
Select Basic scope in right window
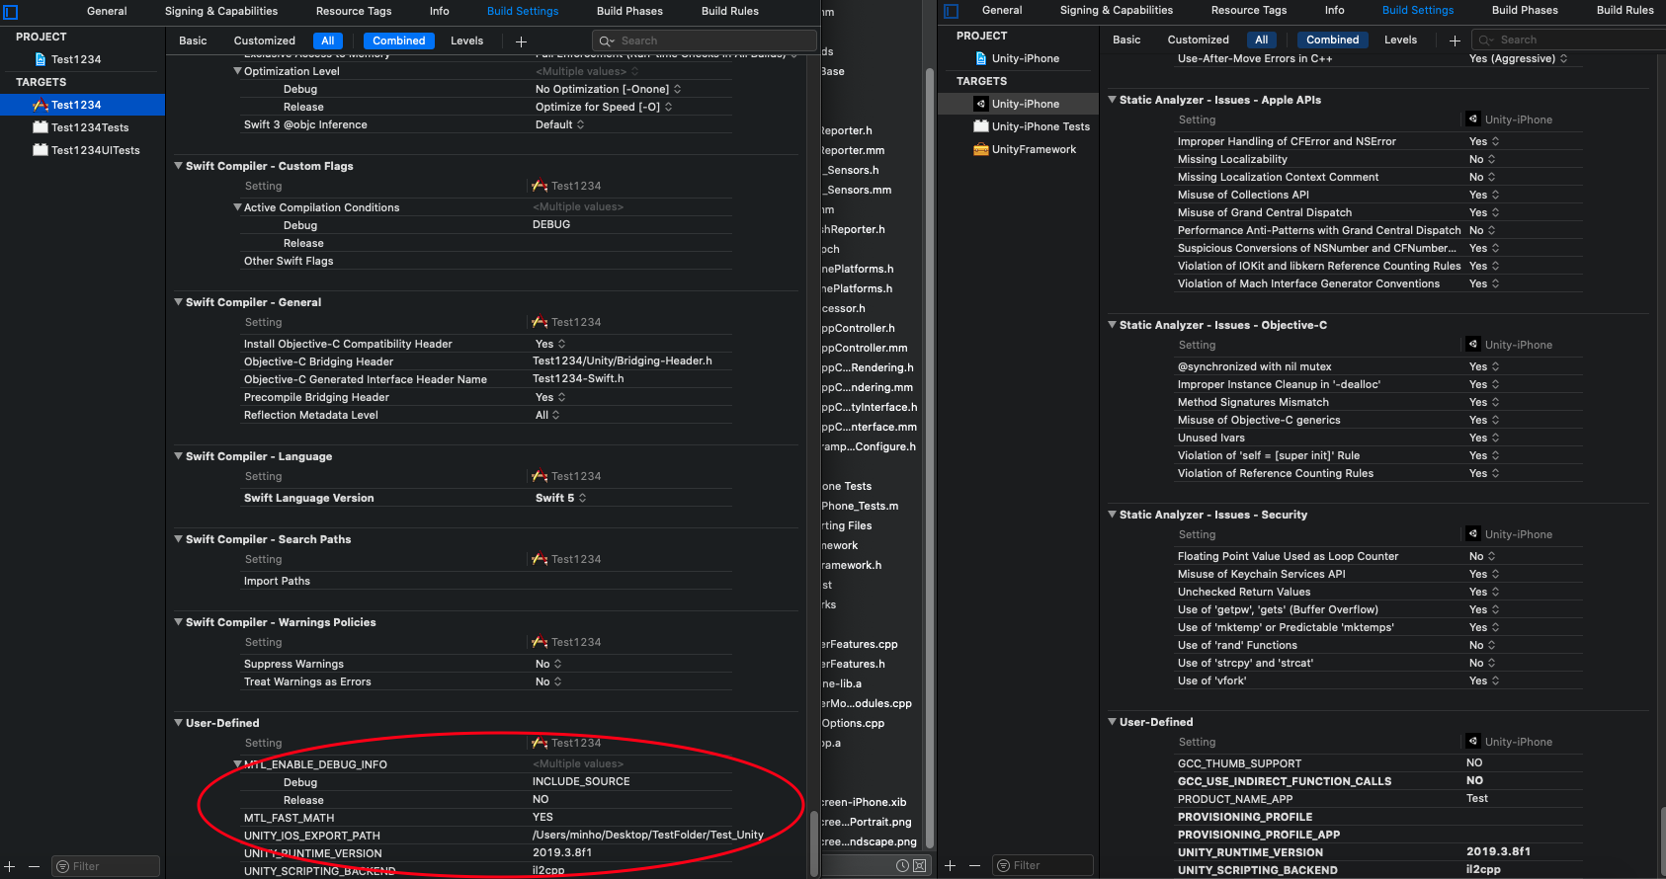pos(1126,40)
